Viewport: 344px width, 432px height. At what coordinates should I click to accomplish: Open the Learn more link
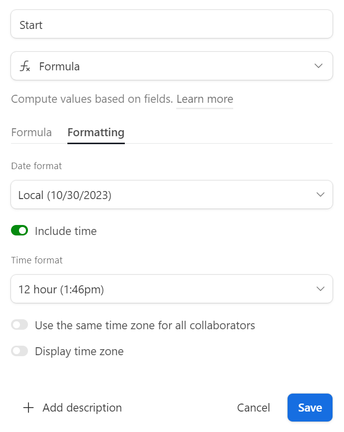[205, 99]
